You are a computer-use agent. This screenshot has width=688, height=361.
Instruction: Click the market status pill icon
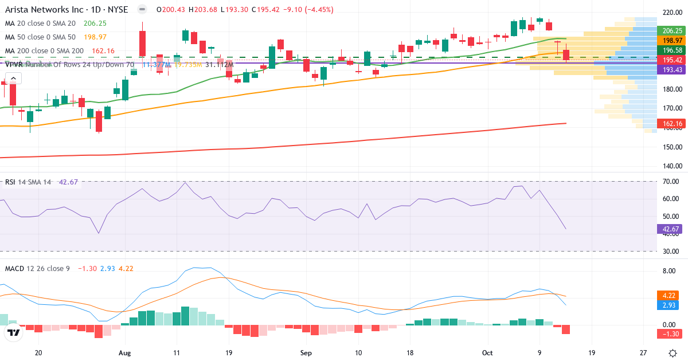tap(143, 10)
